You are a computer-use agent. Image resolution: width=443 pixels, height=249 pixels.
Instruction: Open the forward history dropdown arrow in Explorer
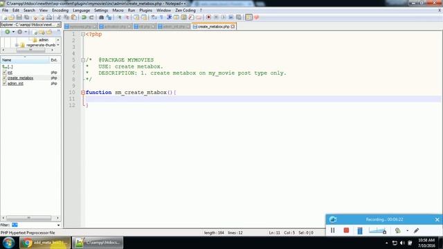[26, 32]
